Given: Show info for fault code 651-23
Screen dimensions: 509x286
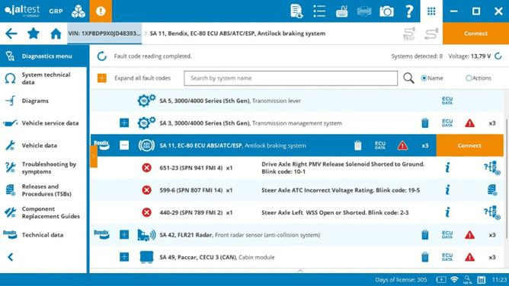Looking at the screenshot, I should coord(447,168).
